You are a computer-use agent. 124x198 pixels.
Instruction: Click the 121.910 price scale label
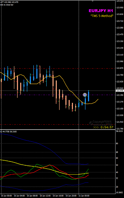[x=120, y=122]
